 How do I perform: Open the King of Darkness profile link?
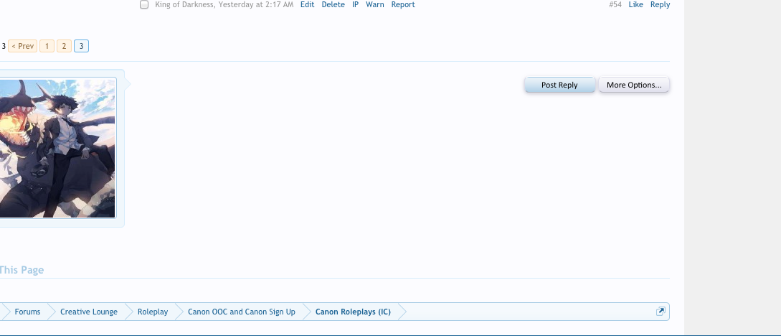(x=185, y=4)
